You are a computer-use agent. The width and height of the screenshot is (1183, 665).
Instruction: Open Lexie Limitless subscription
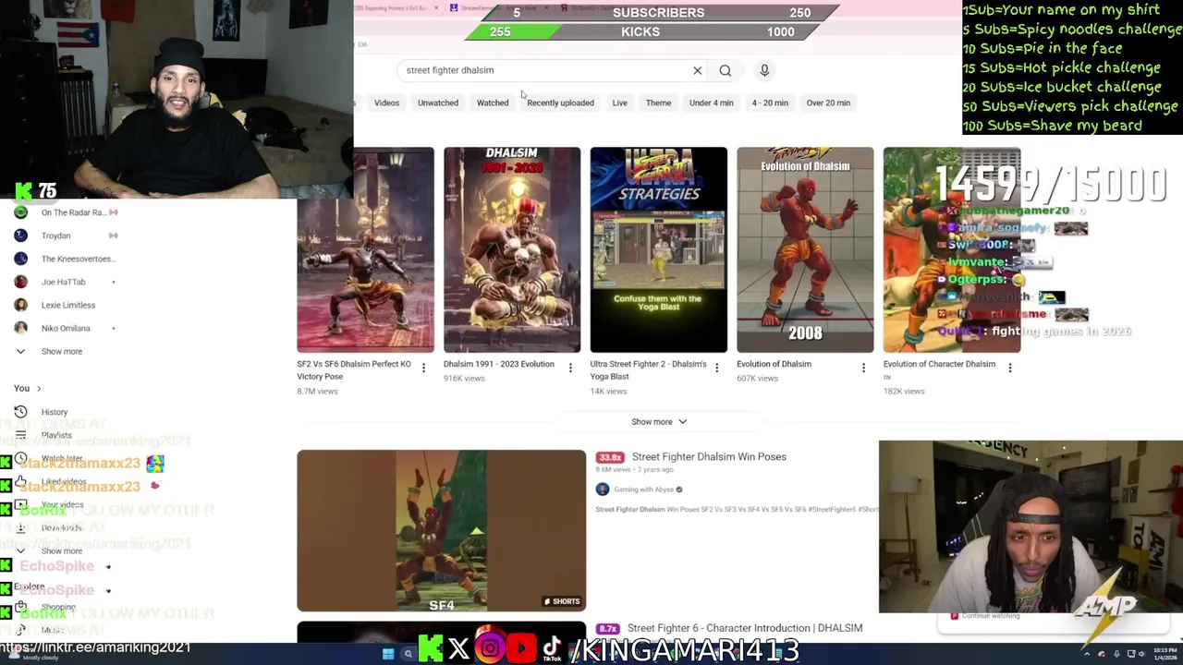[x=68, y=305]
